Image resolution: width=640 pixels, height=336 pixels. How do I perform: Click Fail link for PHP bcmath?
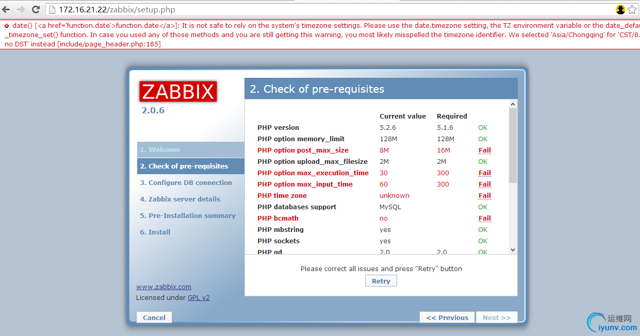(x=485, y=219)
